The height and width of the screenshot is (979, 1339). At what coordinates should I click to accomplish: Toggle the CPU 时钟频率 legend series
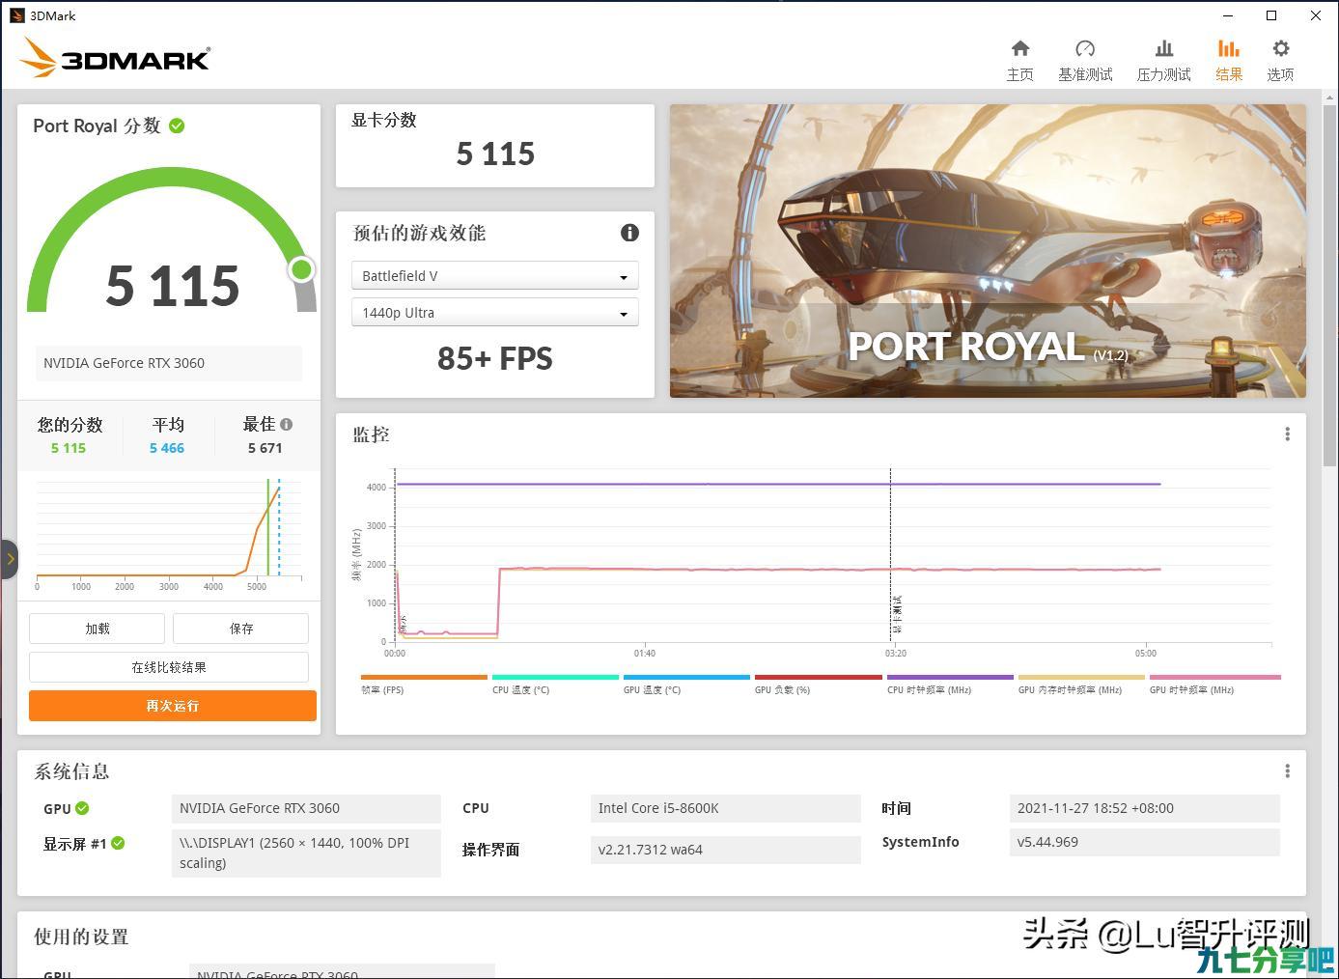click(950, 684)
